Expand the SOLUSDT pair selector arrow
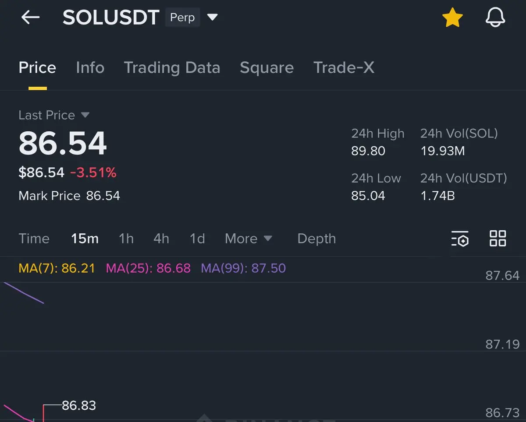The width and height of the screenshot is (526, 422). [x=212, y=18]
